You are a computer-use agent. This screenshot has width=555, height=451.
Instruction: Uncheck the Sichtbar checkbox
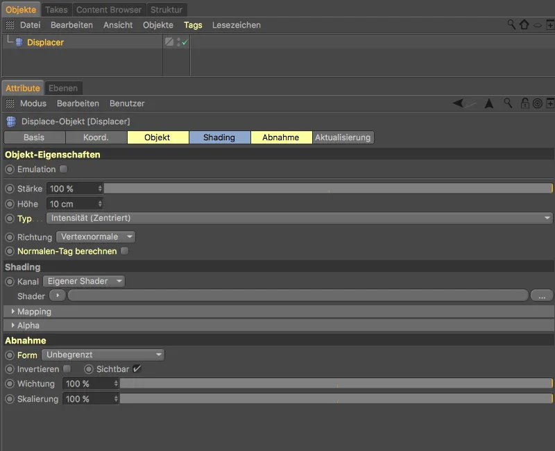(137, 369)
